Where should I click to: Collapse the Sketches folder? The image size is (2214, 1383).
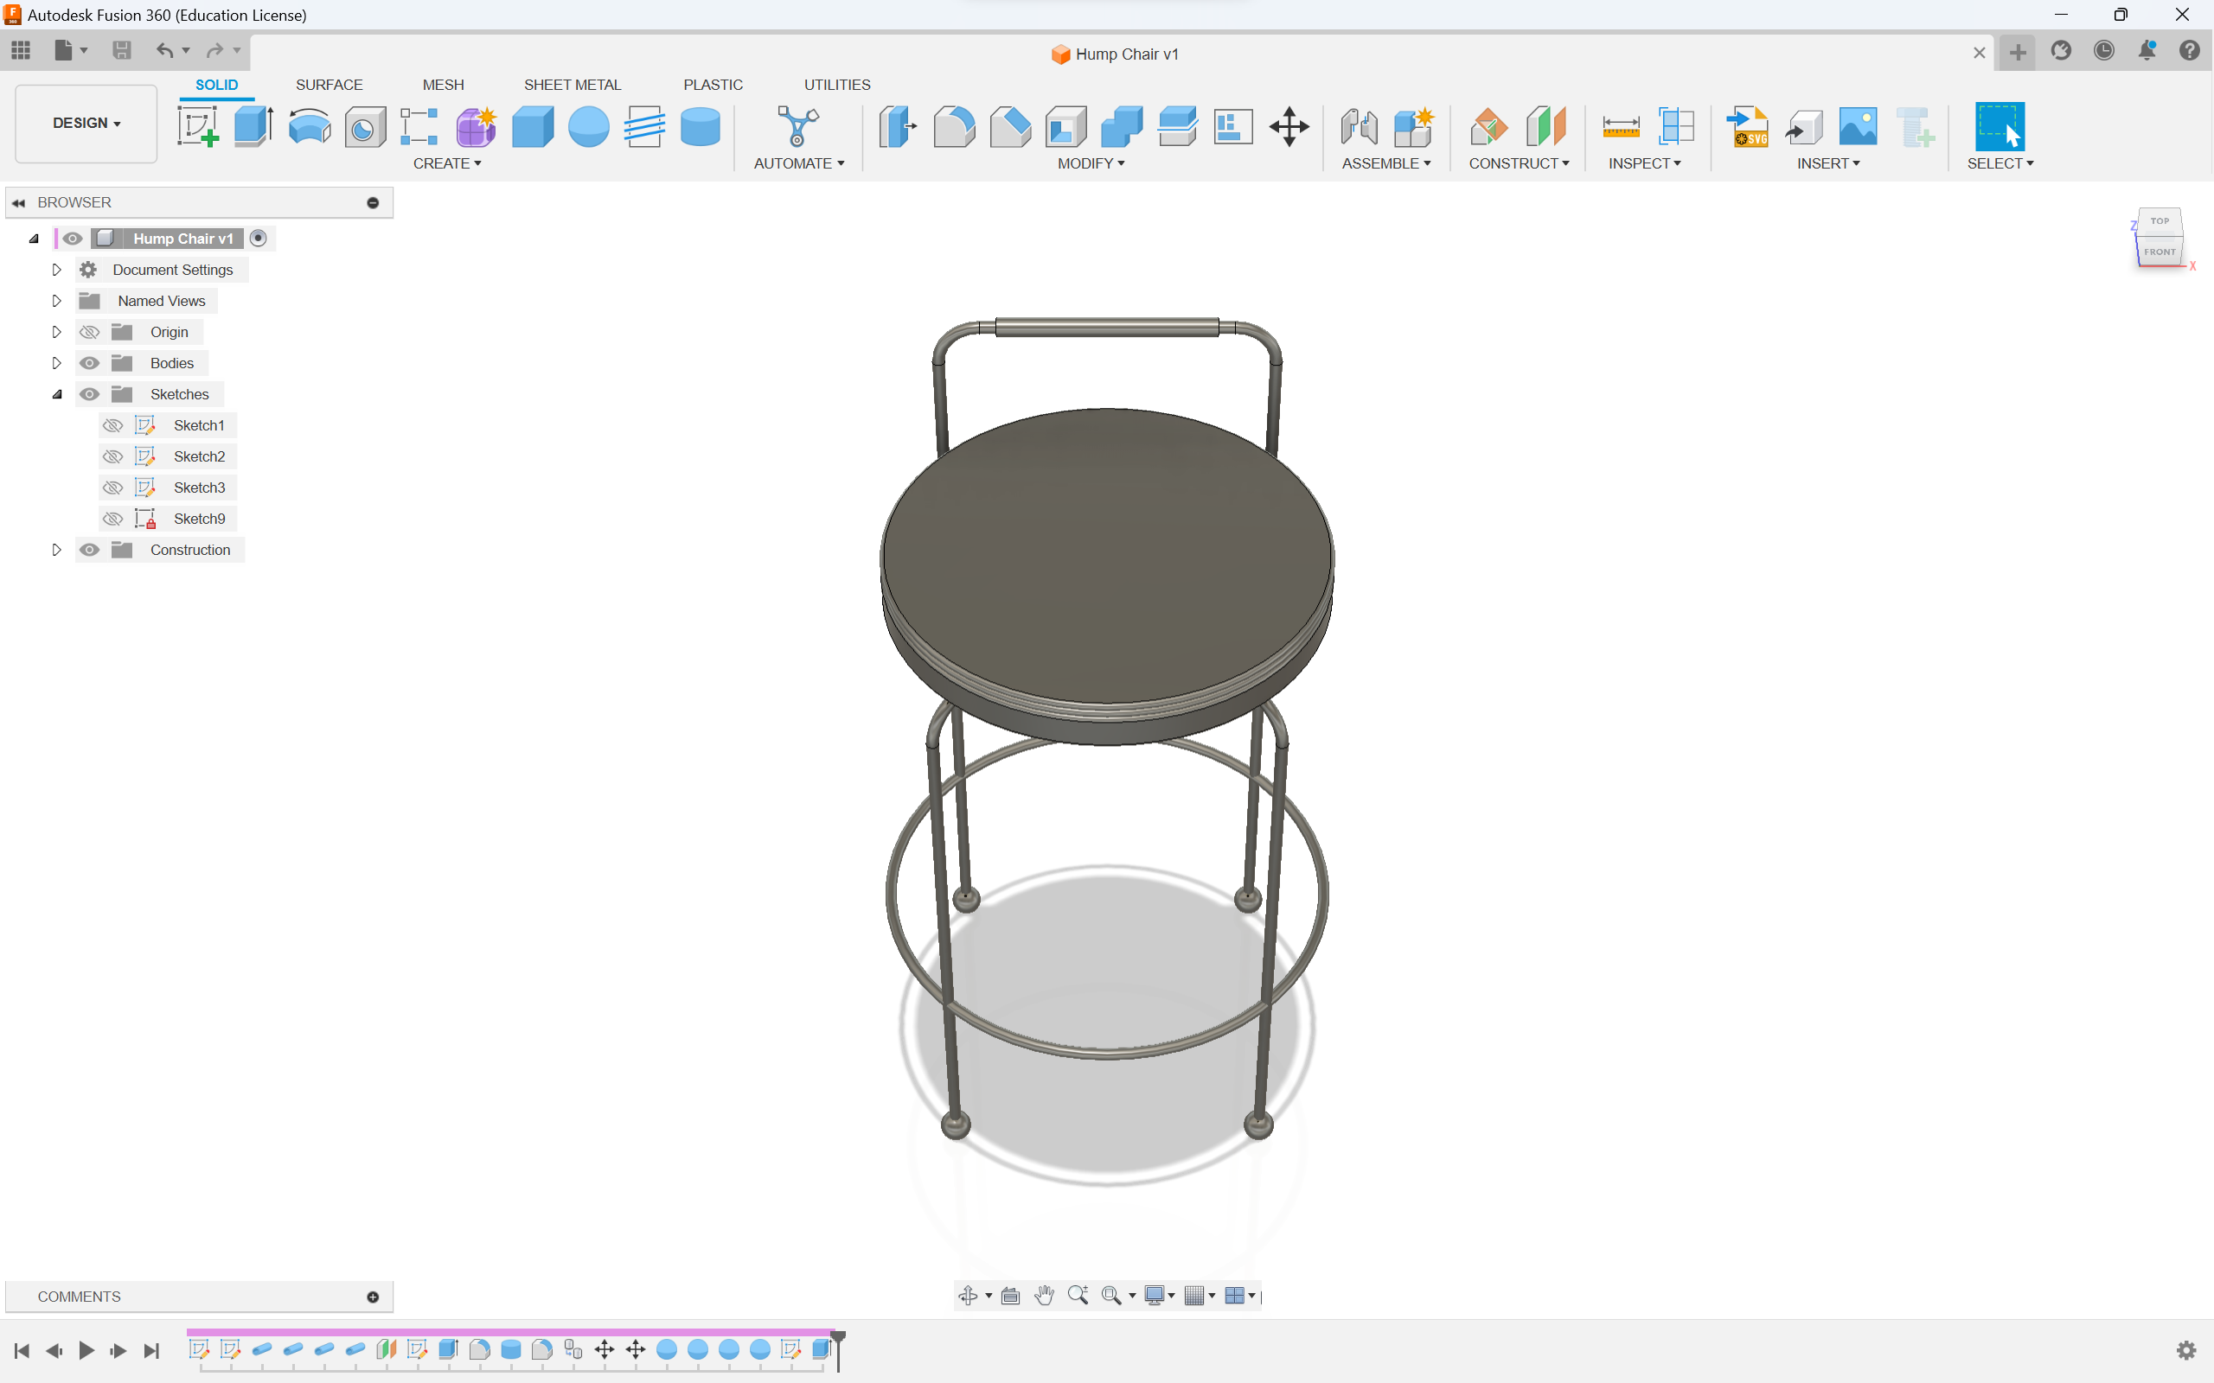tap(57, 394)
